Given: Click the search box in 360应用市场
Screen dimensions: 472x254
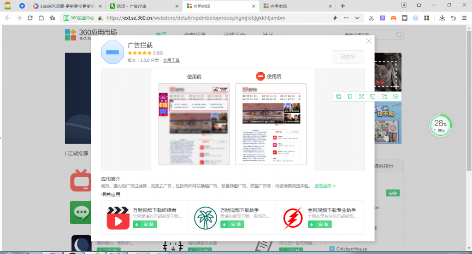Looking at the screenshot, I should click(372, 35).
